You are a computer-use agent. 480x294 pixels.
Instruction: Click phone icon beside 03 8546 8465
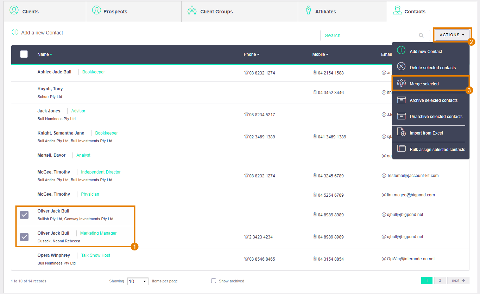click(246, 259)
